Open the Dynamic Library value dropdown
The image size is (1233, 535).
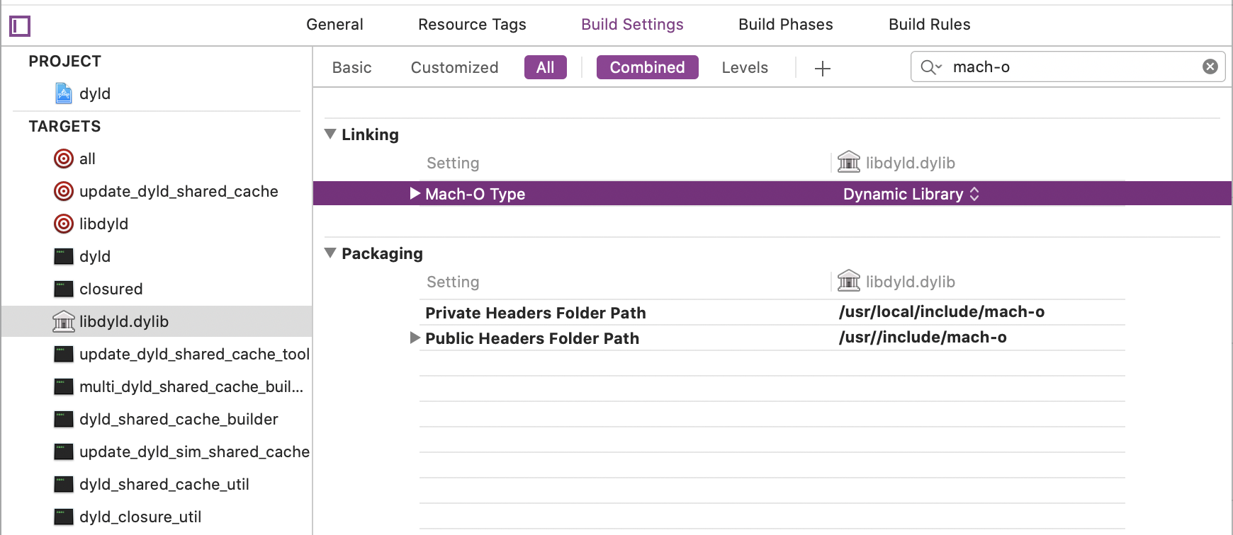[x=911, y=194]
